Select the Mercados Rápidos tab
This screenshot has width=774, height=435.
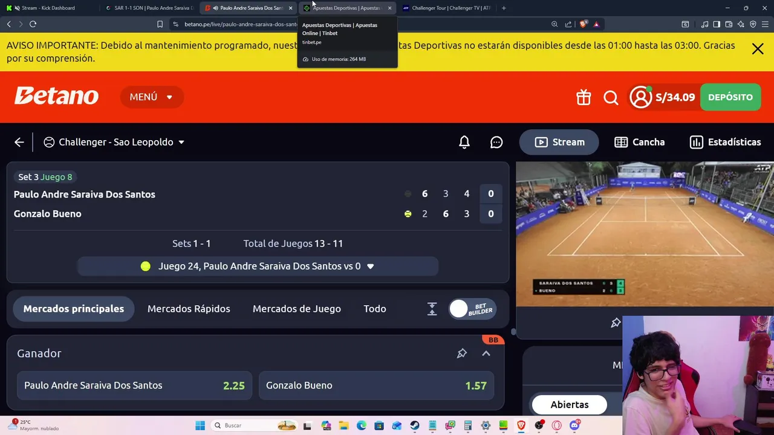[x=189, y=309]
